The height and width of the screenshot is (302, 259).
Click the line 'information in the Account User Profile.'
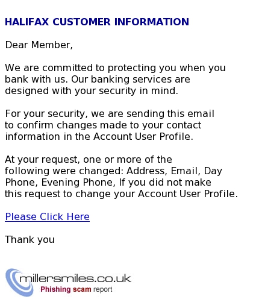pos(99,137)
